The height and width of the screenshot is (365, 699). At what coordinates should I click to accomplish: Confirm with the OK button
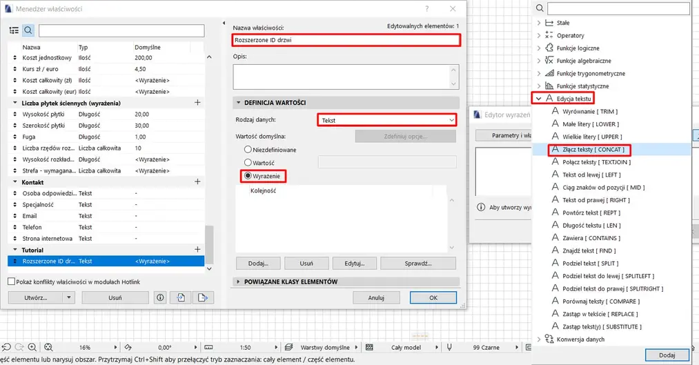(433, 297)
